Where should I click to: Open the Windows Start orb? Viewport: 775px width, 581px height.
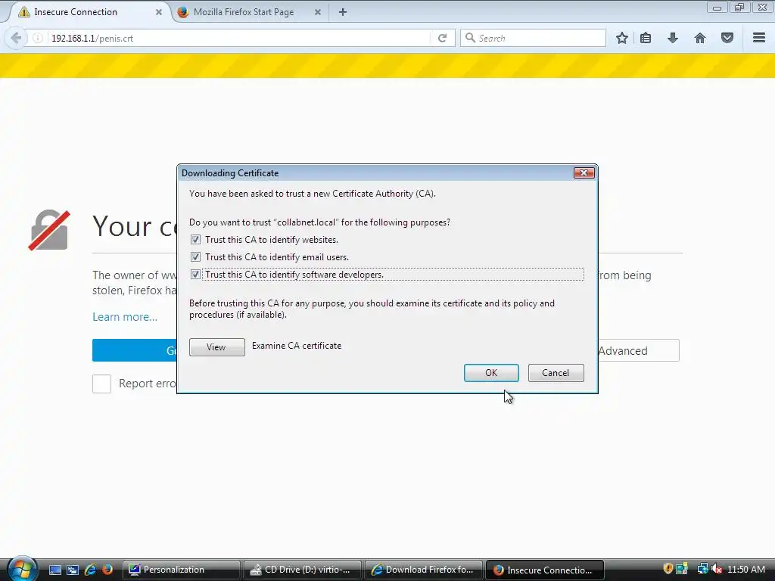coord(22,569)
